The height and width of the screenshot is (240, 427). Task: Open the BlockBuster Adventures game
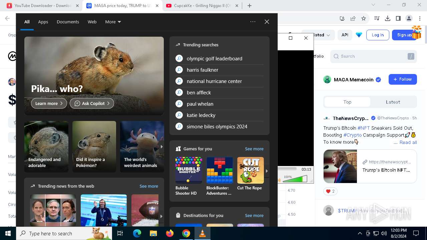(220, 170)
